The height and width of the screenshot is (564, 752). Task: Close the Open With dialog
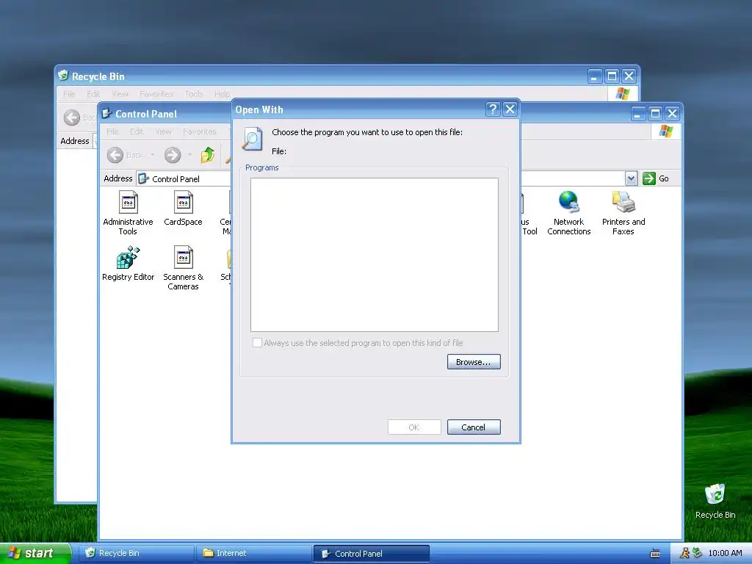tap(510, 109)
